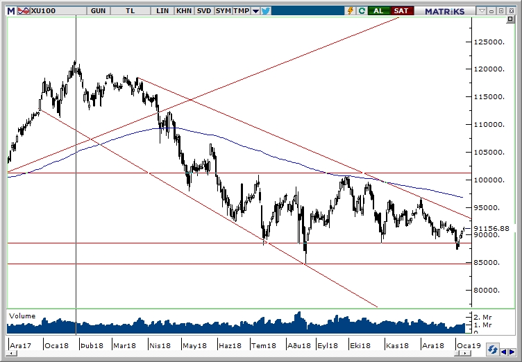The width and height of the screenshot is (522, 362).
Task: Click the green refresh icon
Action: click(x=362, y=11)
